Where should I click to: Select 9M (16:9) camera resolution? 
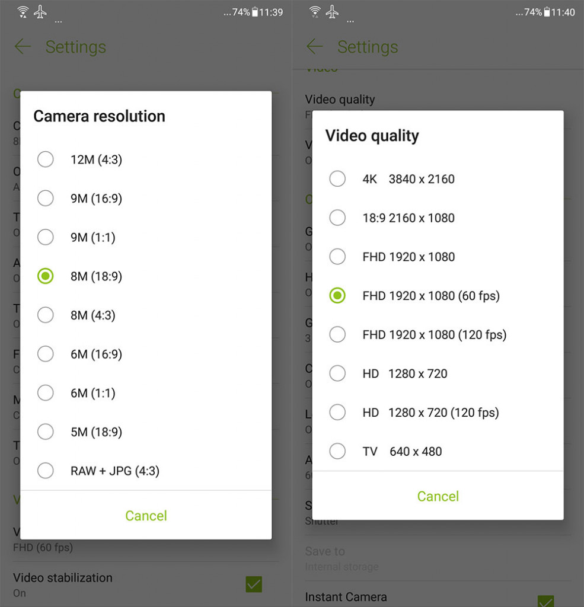[x=146, y=198]
